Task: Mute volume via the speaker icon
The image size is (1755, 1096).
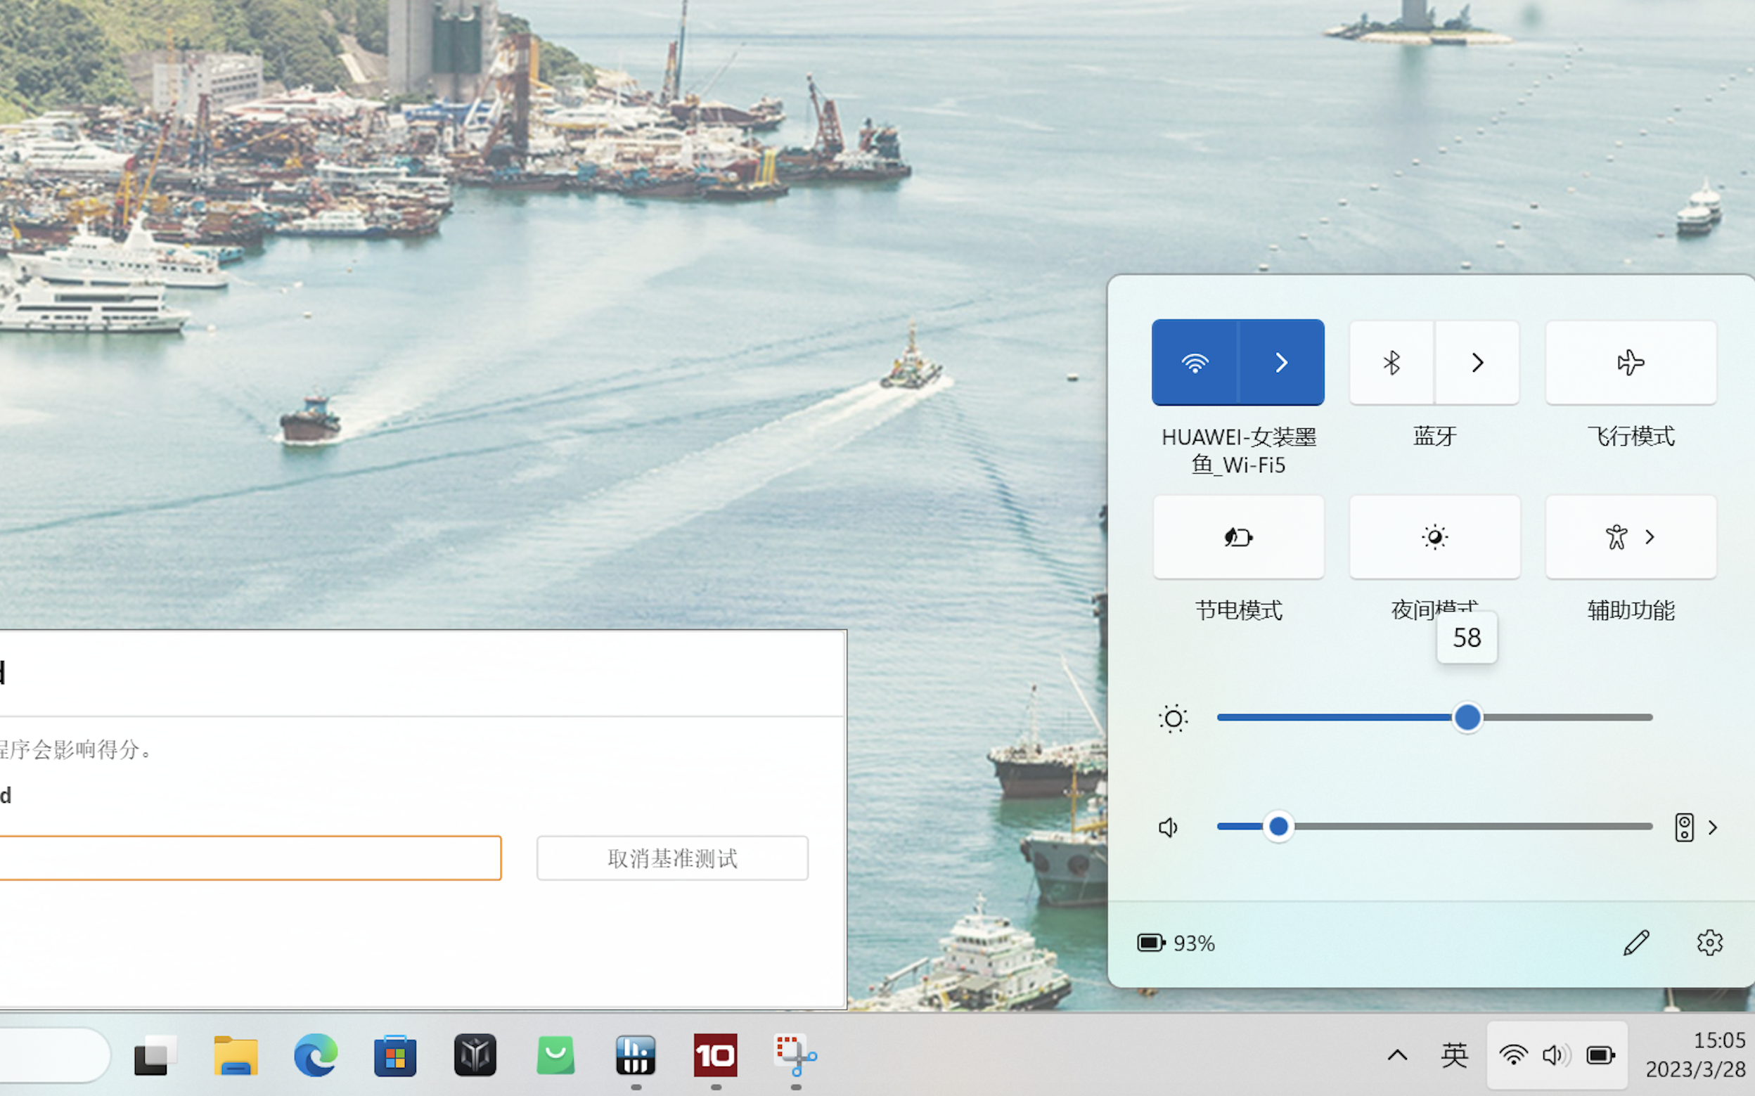Action: (x=1168, y=827)
